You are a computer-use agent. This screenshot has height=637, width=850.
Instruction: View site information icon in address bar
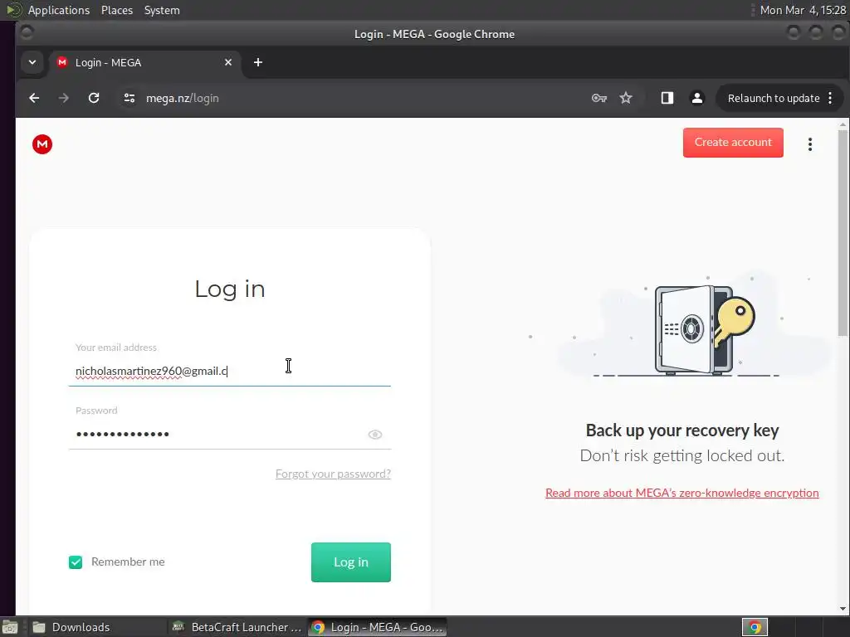pyautogui.click(x=129, y=98)
